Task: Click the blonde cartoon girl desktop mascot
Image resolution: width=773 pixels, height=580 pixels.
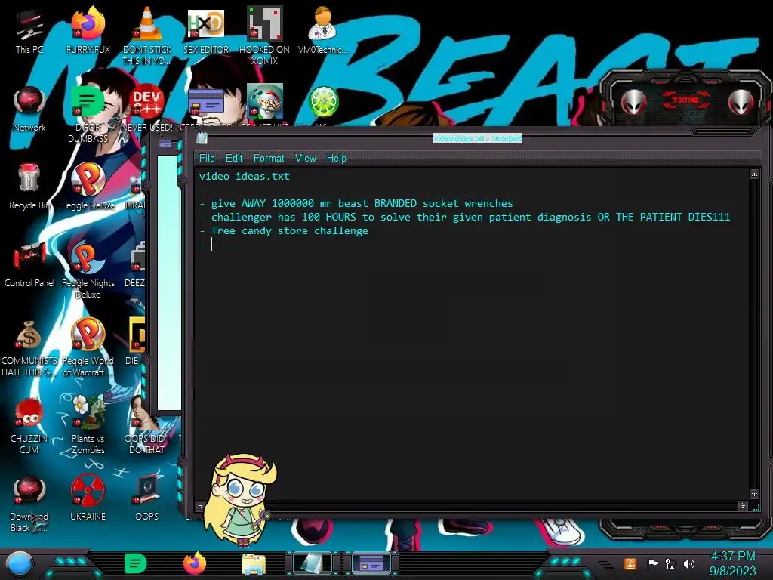Action: pos(239,499)
